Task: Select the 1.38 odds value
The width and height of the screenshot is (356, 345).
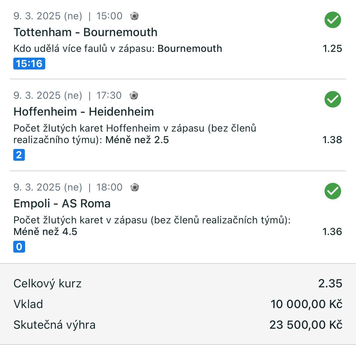Action: [332, 140]
